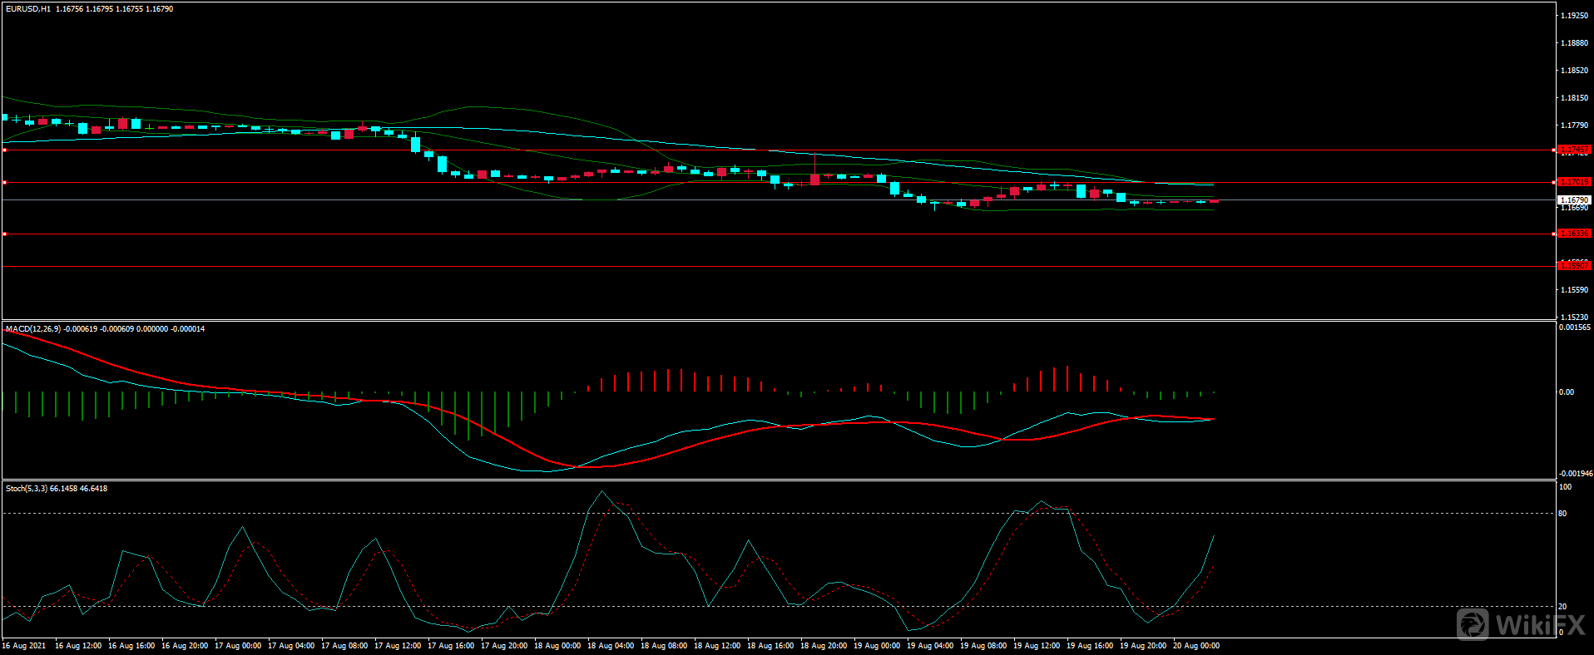Click the 1.16336 red price tag

click(1573, 234)
